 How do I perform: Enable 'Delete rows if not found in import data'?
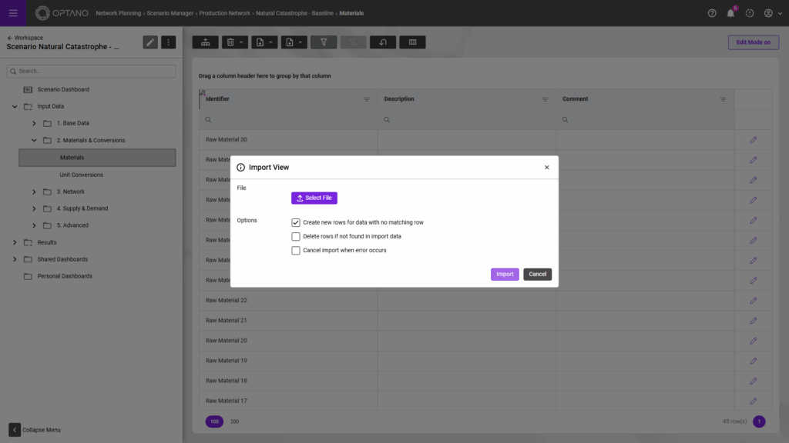click(296, 236)
